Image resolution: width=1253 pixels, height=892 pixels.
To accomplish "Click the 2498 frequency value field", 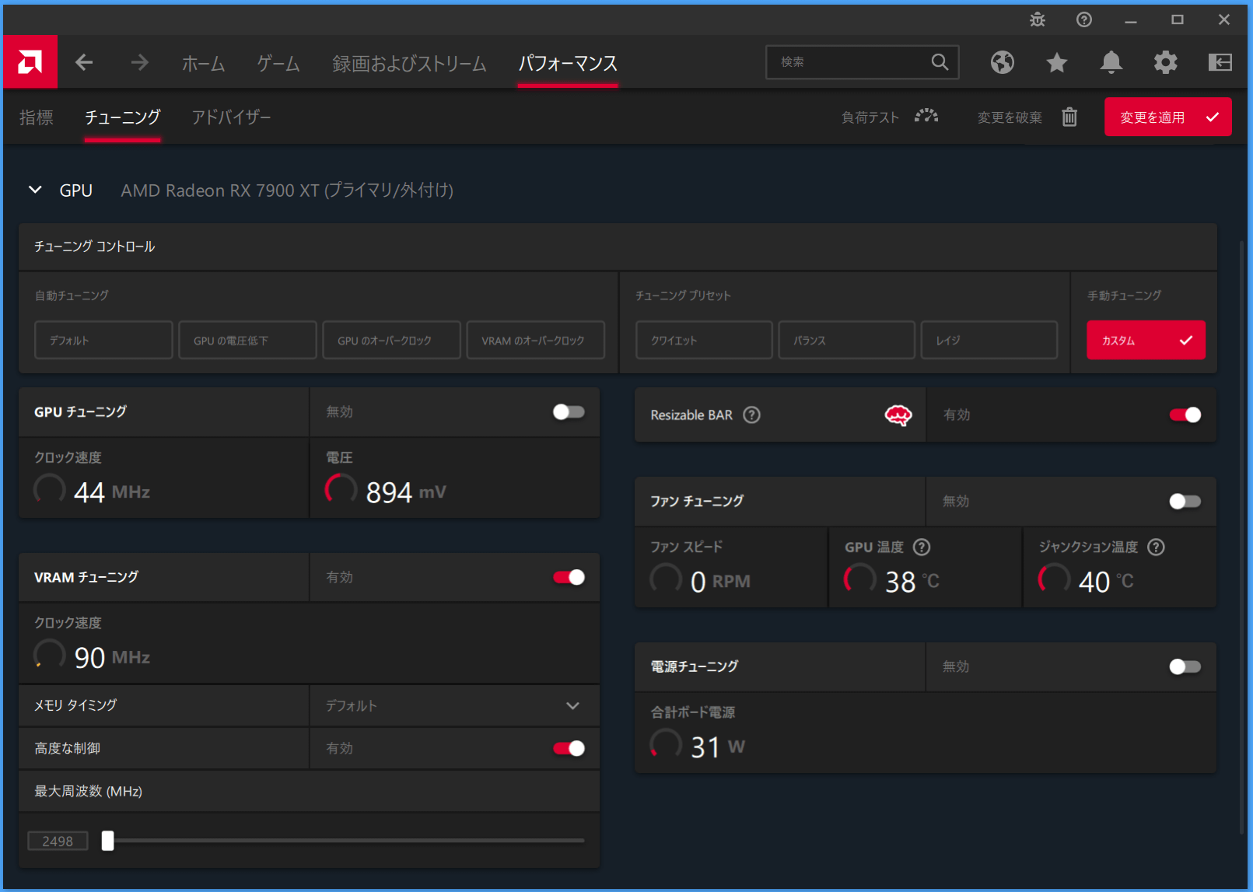I will click(x=58, y=841).
